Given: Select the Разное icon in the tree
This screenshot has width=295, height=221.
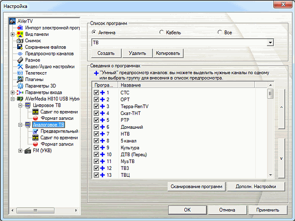Looking at the screenshot, I should [20, 60].
